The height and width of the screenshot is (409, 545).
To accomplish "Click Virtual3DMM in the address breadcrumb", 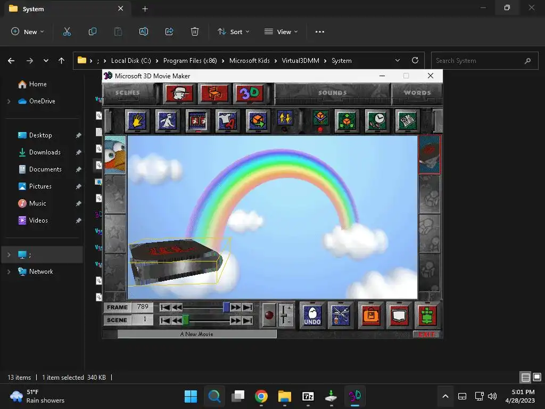I will 300,61.
